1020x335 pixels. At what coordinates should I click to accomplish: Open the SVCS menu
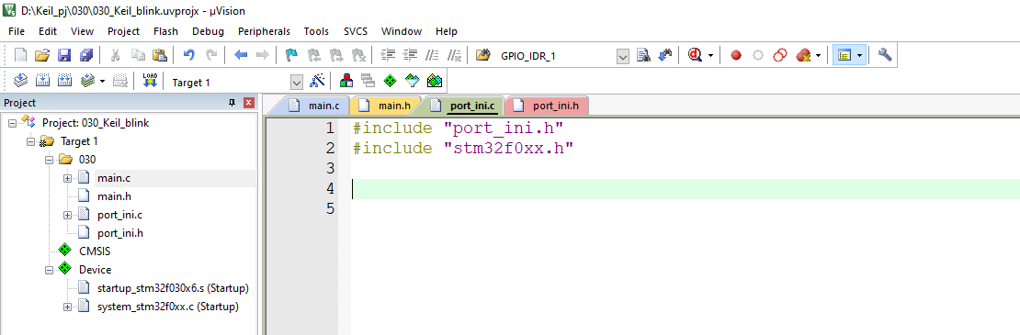pyautogui.click(x=356, y=31)
